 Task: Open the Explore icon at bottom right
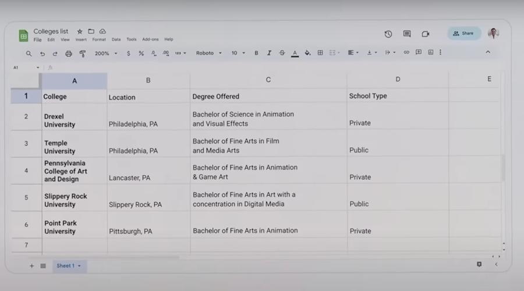click(479, 264)
